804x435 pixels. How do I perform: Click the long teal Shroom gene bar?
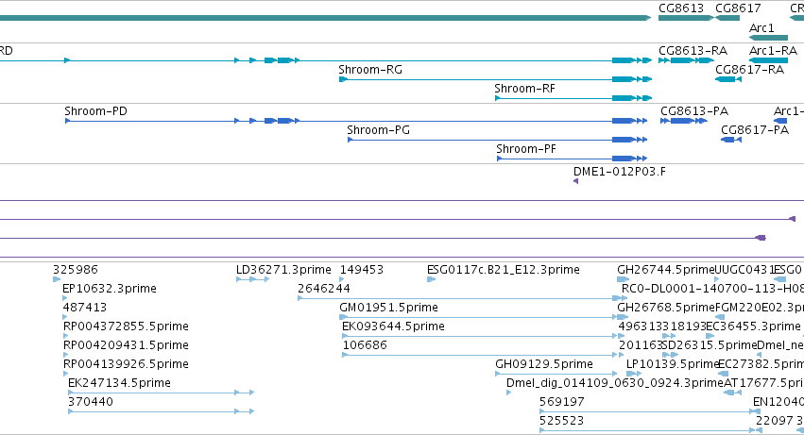coord(325,18)
